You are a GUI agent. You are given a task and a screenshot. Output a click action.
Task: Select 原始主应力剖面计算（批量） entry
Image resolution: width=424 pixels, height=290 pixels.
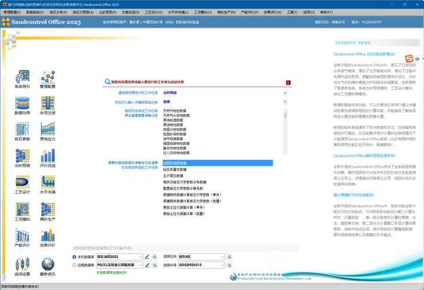click(x=184, y=213)
